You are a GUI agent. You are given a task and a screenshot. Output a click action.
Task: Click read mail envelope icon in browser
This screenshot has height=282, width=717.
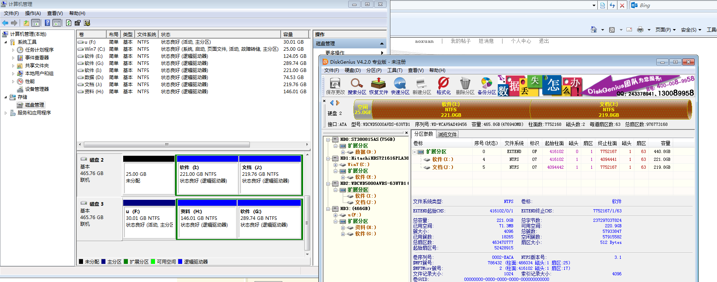click(x=629, y=29)
